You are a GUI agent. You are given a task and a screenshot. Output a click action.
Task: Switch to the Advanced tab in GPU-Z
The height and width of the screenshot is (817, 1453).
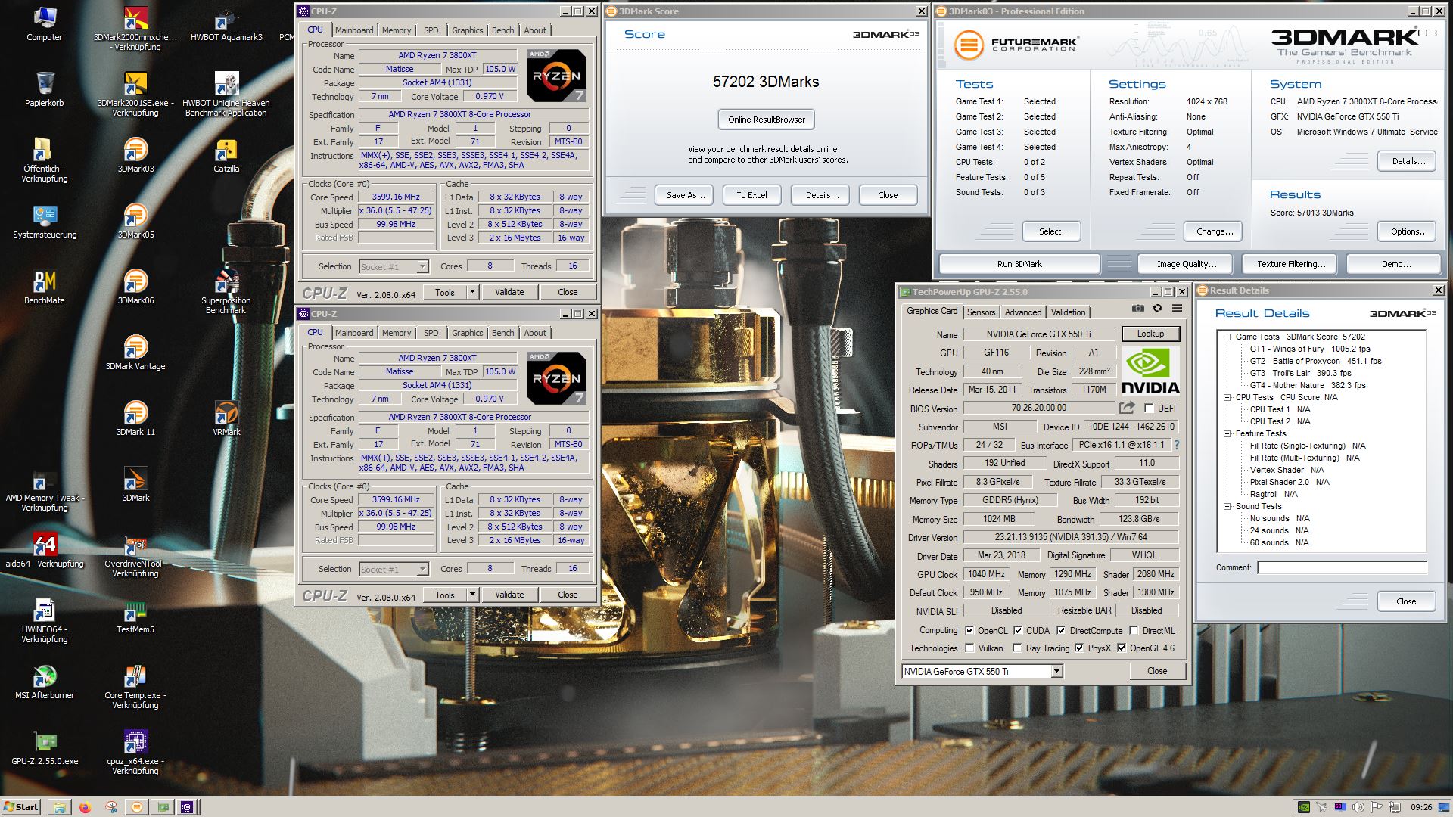tap(1023, 312)
